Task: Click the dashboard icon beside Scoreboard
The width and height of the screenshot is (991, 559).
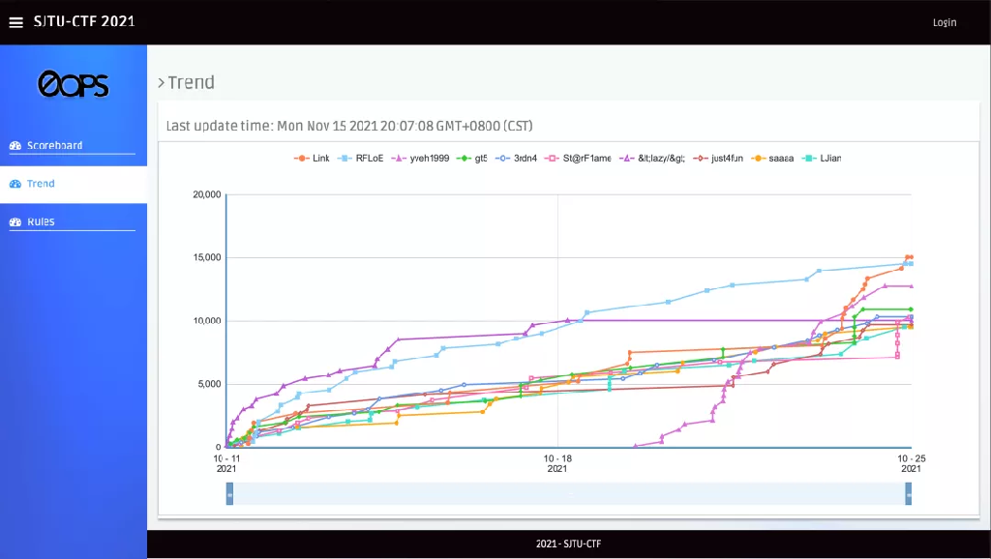Action: tap(15, 146)
